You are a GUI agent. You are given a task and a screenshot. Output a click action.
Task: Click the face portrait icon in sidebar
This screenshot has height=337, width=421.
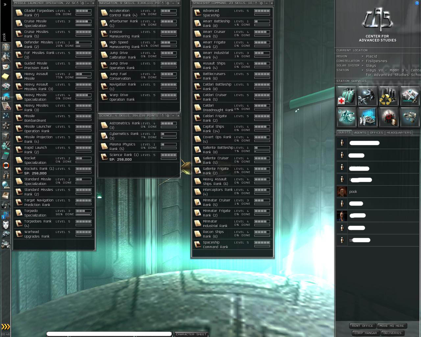point(6,224)
